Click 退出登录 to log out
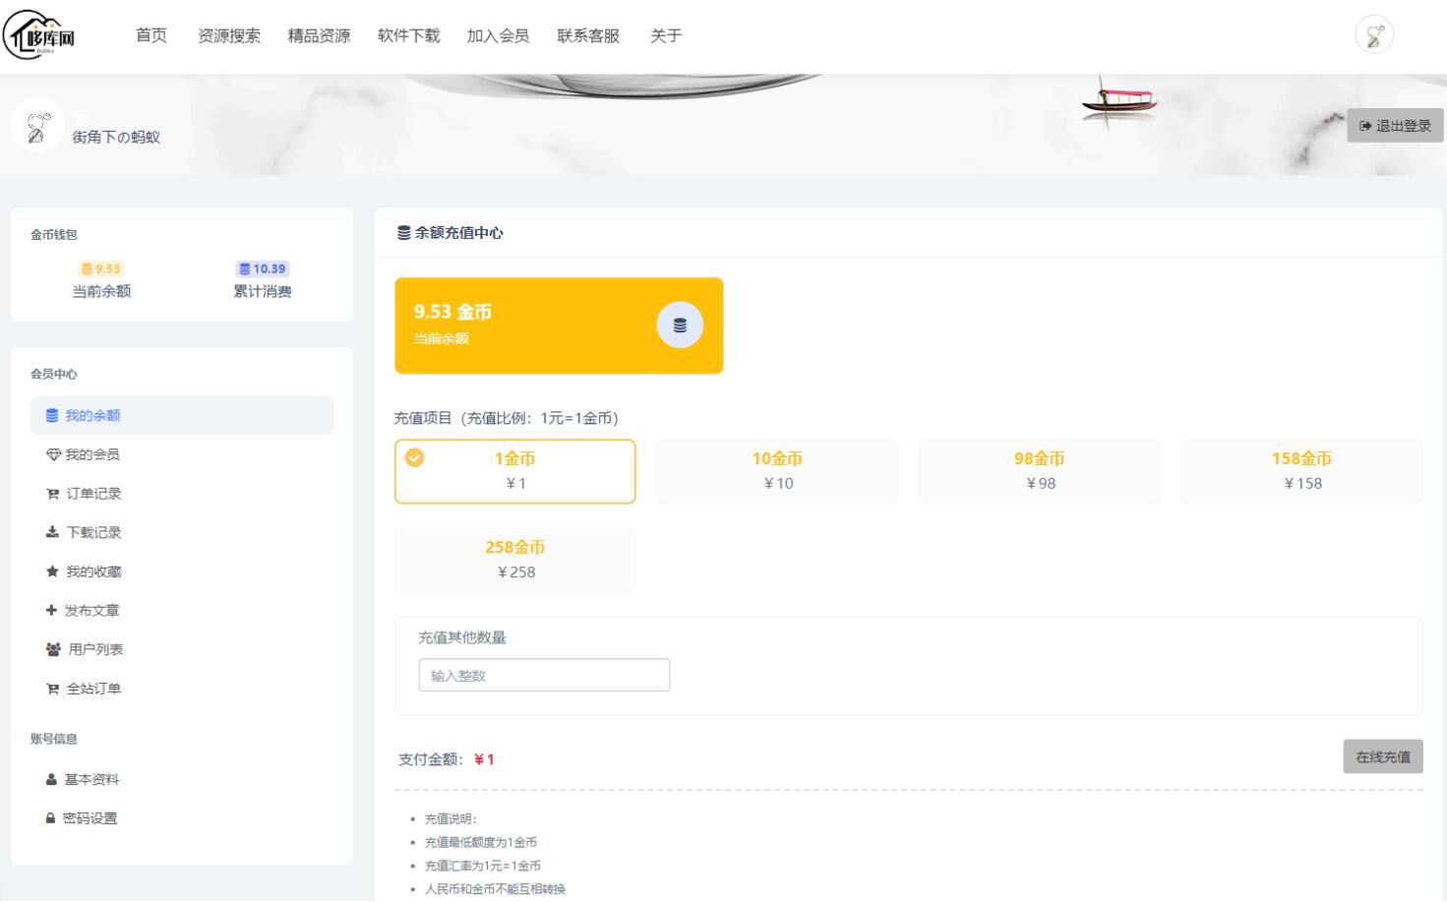This screenshot has height=902, width=1447. point(1395,125)
